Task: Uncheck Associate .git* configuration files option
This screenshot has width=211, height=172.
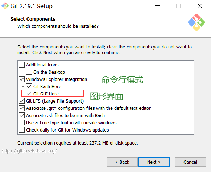Action: 22,108
